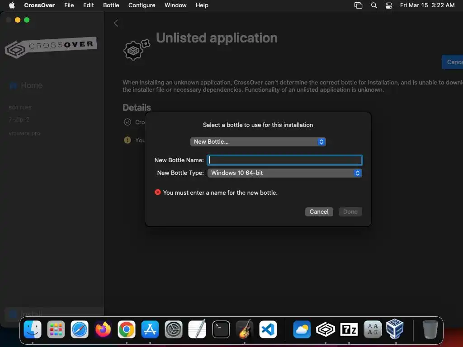Cancel the bottle selection dialog
463x347 pixels.
pyautogui.click(x=319, y=211)
